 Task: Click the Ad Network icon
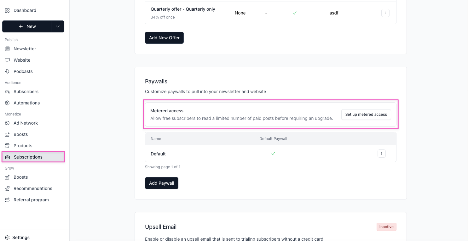[7, 123]
